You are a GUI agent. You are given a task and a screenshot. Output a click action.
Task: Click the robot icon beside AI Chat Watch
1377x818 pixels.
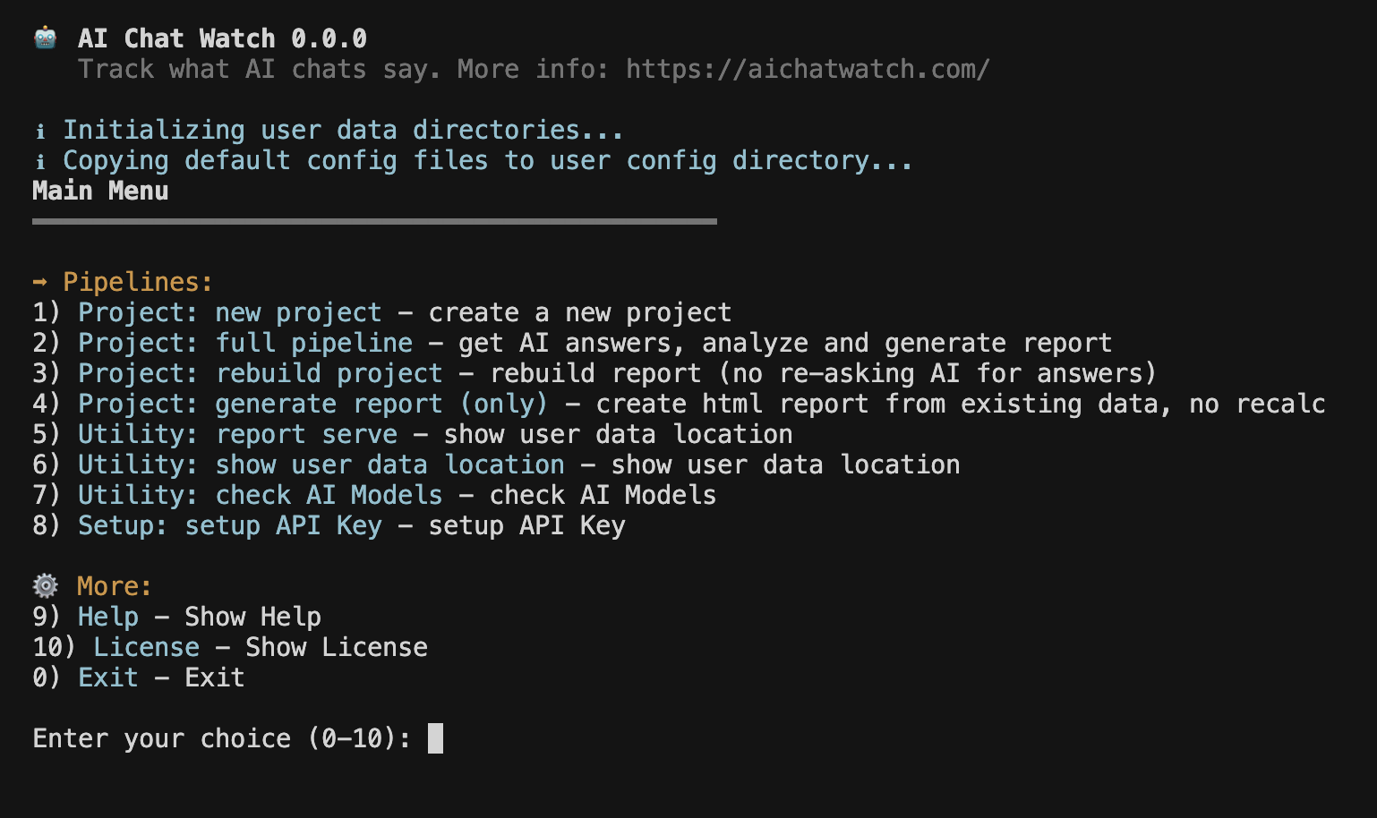[45, 38]
